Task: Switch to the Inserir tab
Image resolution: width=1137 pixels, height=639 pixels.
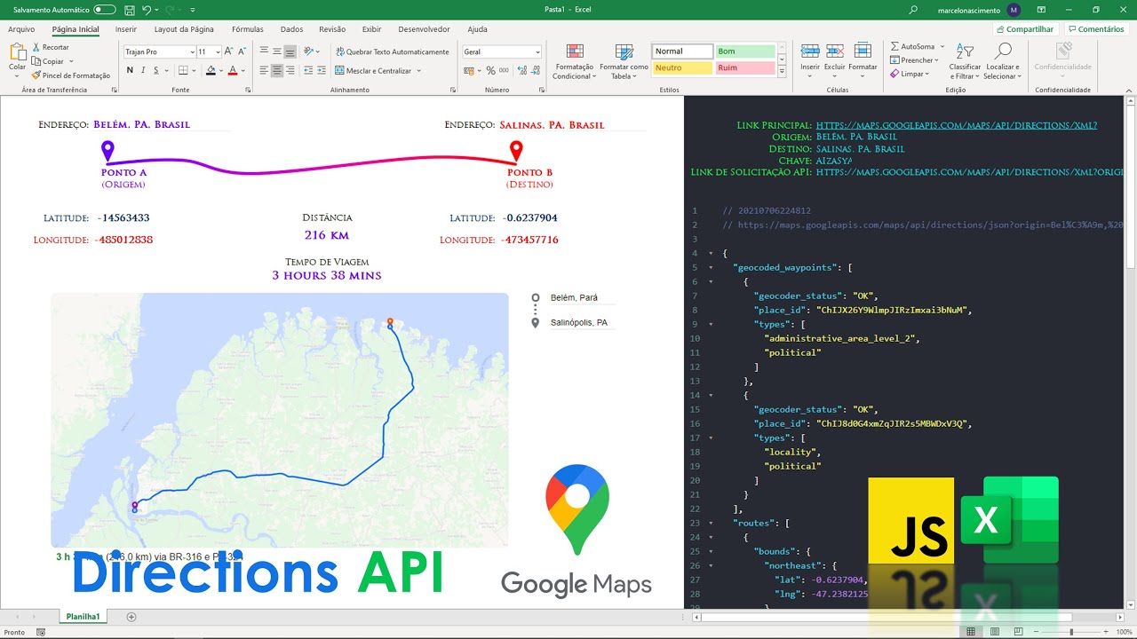Action: click(x=126, y=29)
